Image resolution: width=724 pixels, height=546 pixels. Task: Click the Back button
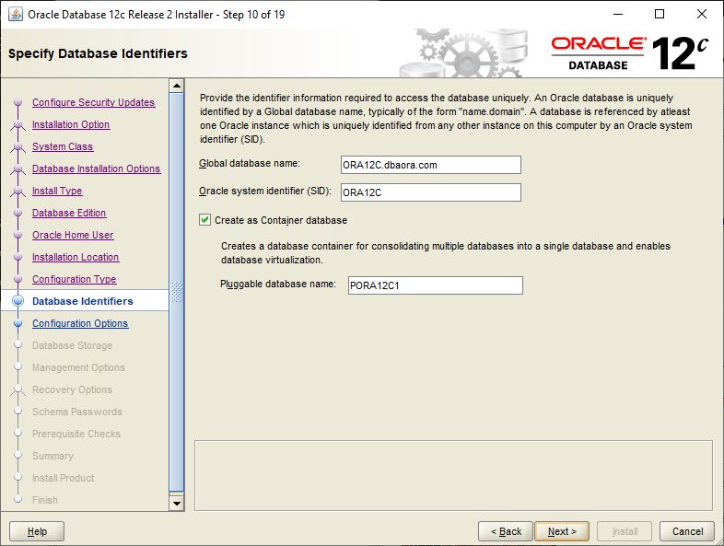[x=506, y=531]
